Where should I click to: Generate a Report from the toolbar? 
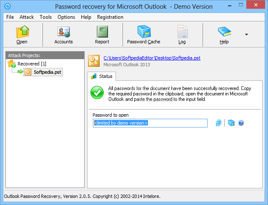click(x=102, y=35)
